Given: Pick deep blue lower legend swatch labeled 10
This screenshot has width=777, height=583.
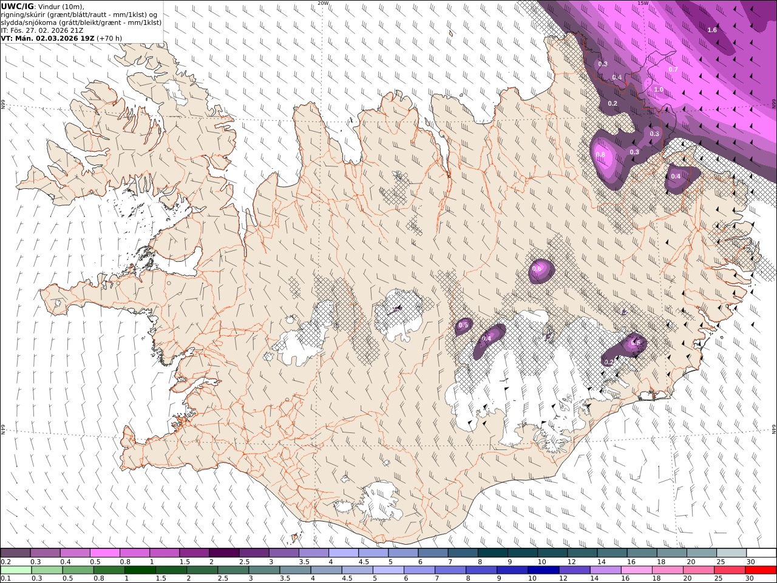Looking at the screenshot, I should 543,570.
